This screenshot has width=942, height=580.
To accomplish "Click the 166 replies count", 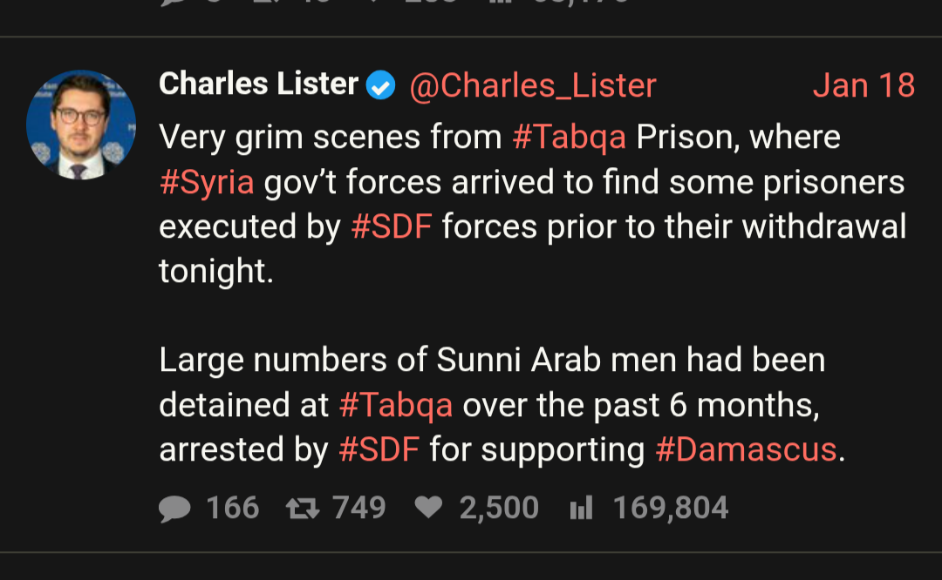I will 232,509.
